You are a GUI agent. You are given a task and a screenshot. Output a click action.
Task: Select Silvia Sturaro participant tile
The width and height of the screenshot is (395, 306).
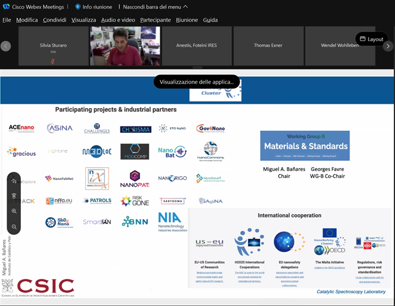pos(53,46)
